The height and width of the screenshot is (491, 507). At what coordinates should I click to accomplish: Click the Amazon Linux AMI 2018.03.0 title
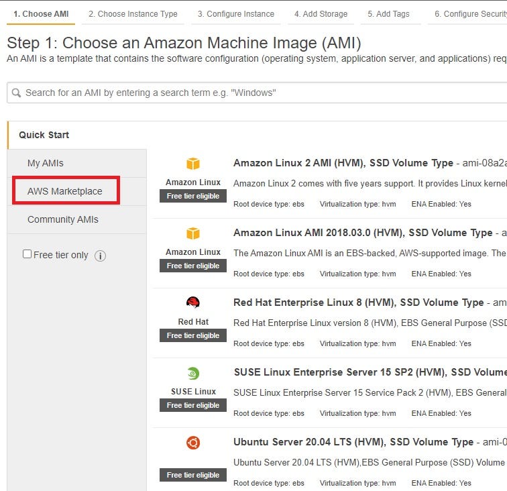(x=363, y=233)
